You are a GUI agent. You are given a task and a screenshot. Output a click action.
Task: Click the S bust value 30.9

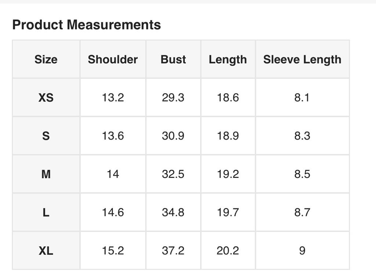173,136
